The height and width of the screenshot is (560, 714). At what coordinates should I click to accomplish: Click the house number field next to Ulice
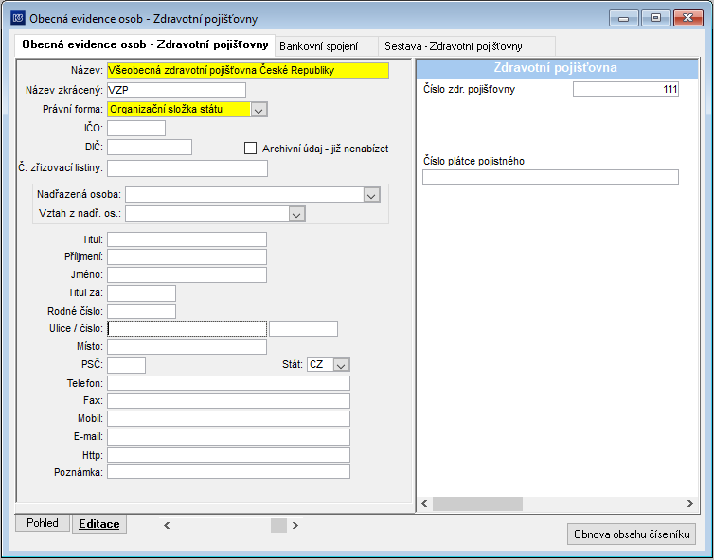[x=303, y=328]
